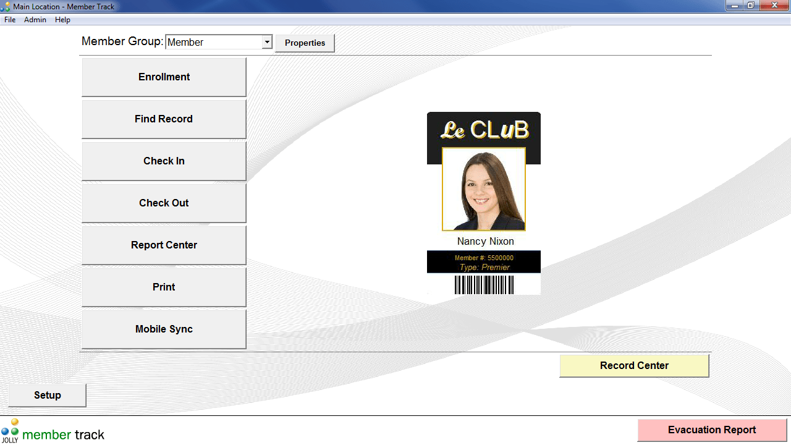Click the Setup button
791x445 pixels.
click(47, 396)
